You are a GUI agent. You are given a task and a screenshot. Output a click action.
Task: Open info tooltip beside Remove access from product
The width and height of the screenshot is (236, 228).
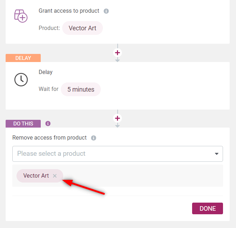93,138
